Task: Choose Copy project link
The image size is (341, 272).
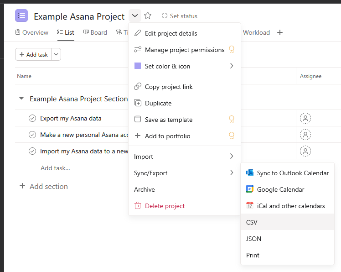Action: pos(185,87)
